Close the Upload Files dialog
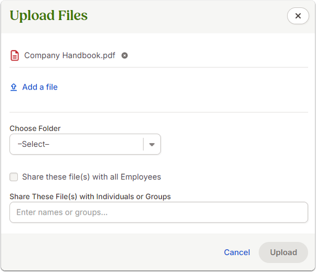316x272 pixels. pos(298,16)
